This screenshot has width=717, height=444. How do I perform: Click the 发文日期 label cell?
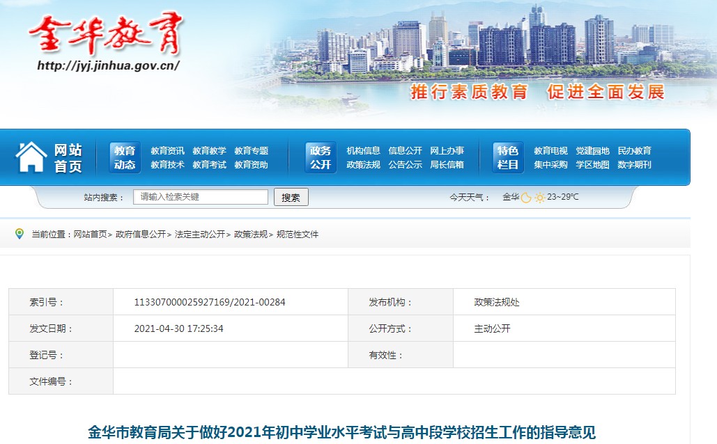click(61, 328)
